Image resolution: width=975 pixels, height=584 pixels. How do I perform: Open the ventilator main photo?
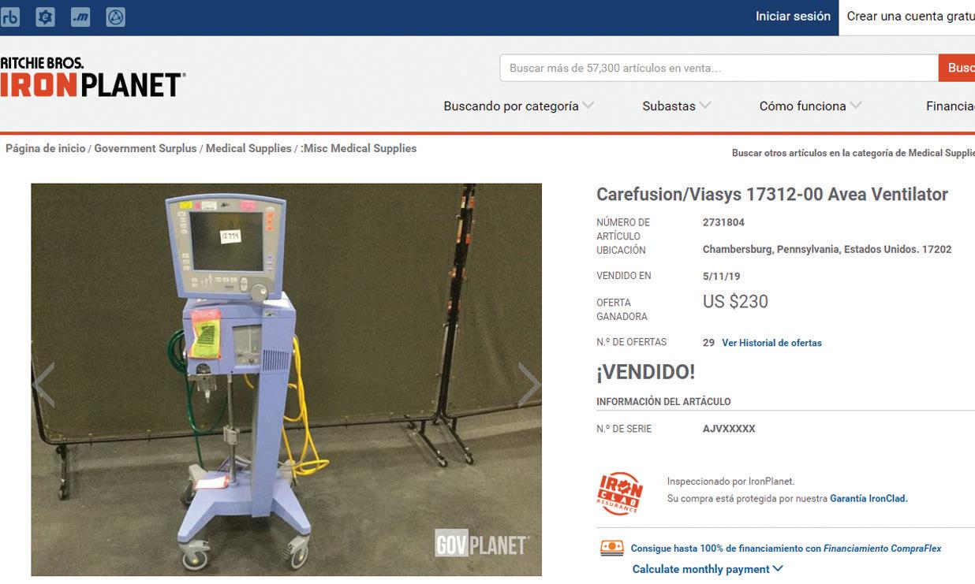286,380
